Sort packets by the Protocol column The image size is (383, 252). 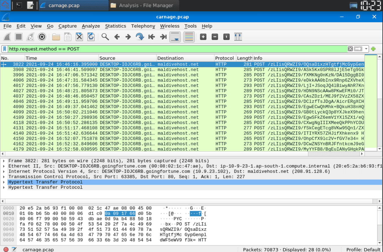(x=225, y=58)
